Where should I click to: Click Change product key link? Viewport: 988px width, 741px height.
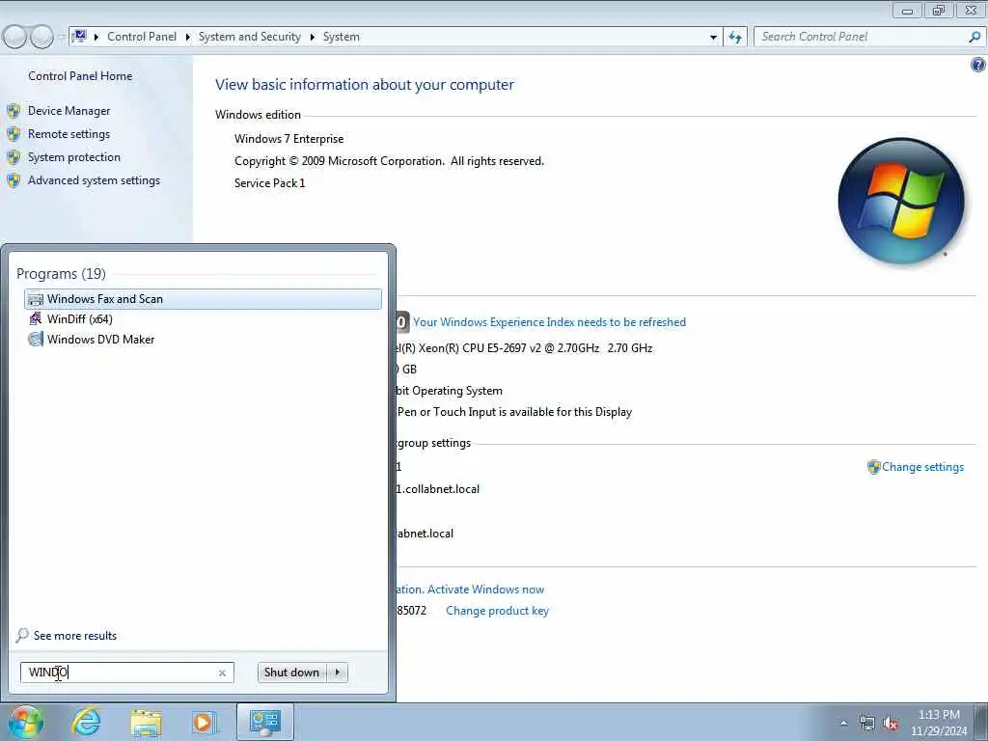click(497, 611)
